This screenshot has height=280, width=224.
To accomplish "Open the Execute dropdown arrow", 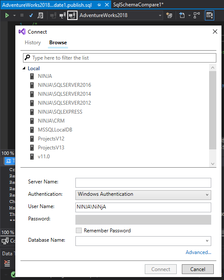I will click(x=14, y=16).
